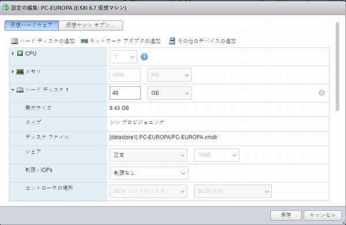
Task: Click the タイプ label
Action: point(33,122)
